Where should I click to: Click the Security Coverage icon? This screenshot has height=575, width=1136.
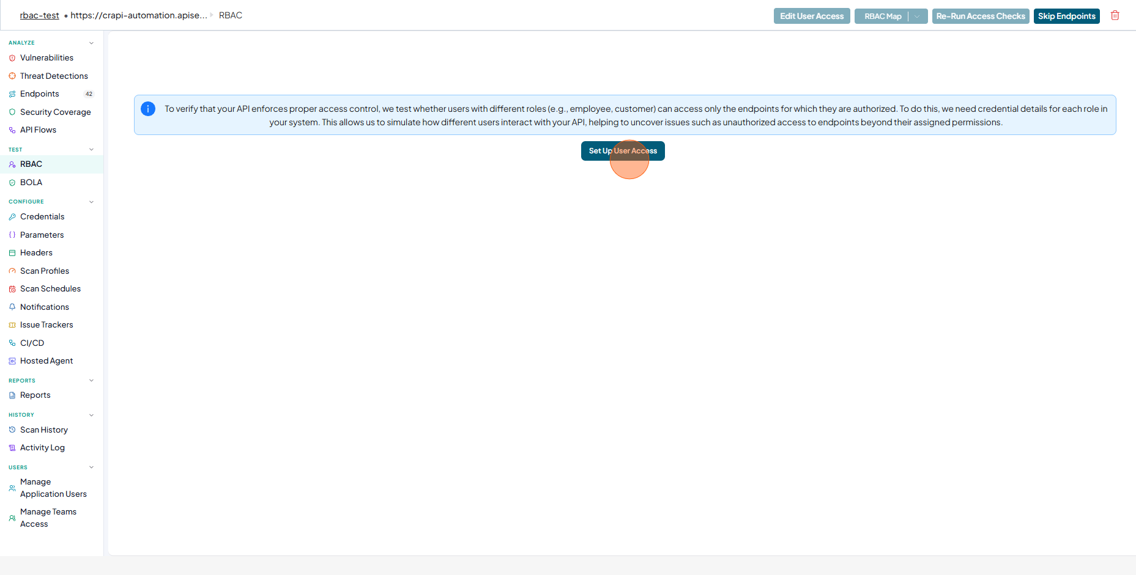(x=12, y=112)
